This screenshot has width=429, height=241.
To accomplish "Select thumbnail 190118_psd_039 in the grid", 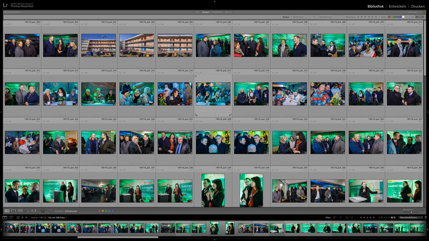I will pos(213,190).
